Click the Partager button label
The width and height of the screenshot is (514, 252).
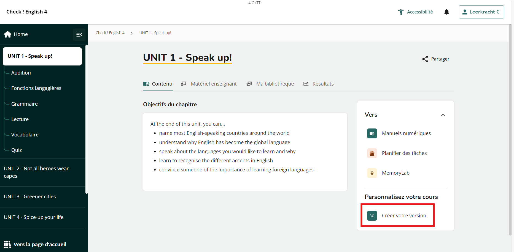(440, 59)
